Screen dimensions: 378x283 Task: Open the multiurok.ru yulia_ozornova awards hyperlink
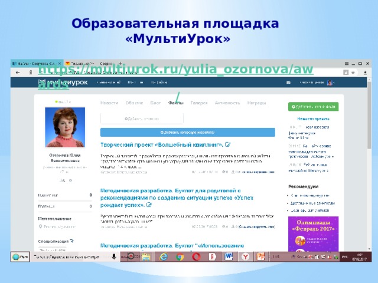click(x=175, y=77)
